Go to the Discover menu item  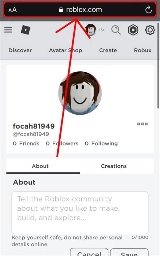point(20,50)
